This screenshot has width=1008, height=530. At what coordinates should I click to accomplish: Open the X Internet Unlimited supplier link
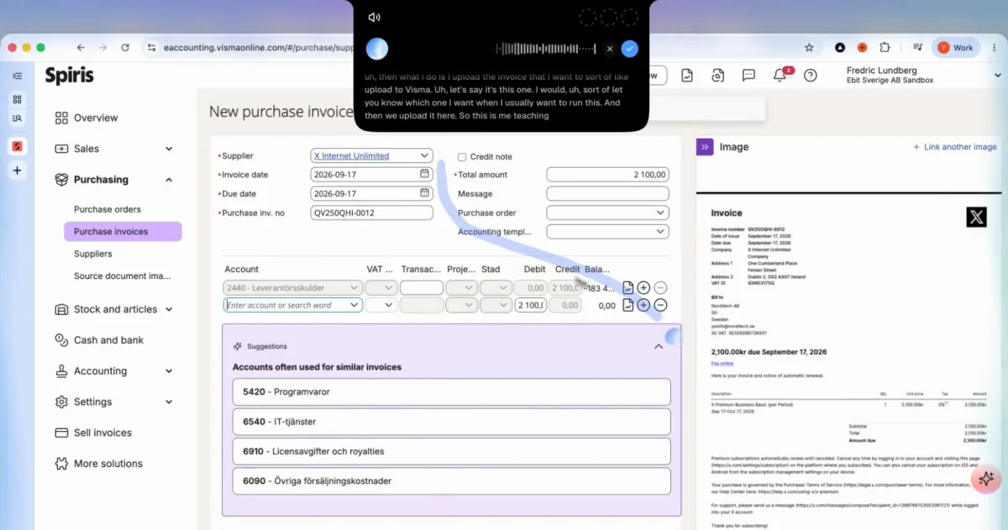pyautogui.click(x=351, y=155)
